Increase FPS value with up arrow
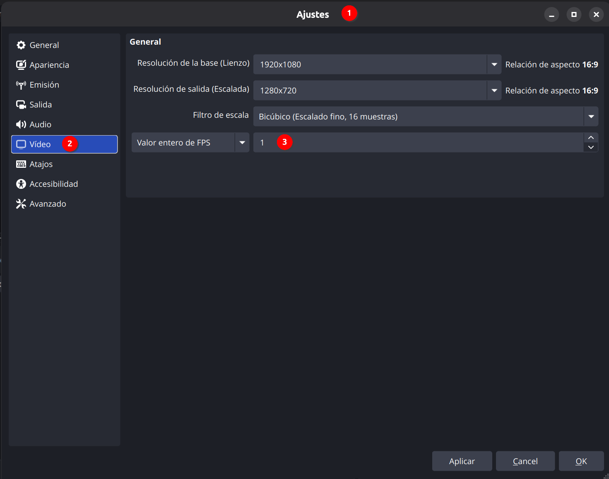This screenshot has width=609, height=479. (x=591, y=138)
